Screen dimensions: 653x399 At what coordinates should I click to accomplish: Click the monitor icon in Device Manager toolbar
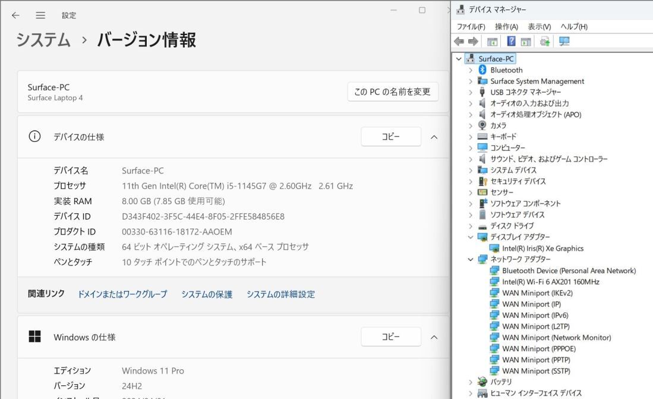click(x=564, y=41)
